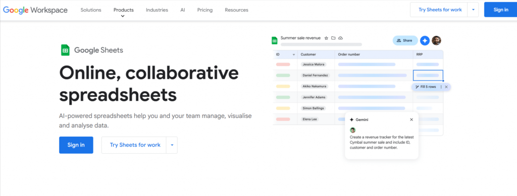Click the hero Sign in button

[76, 145]
